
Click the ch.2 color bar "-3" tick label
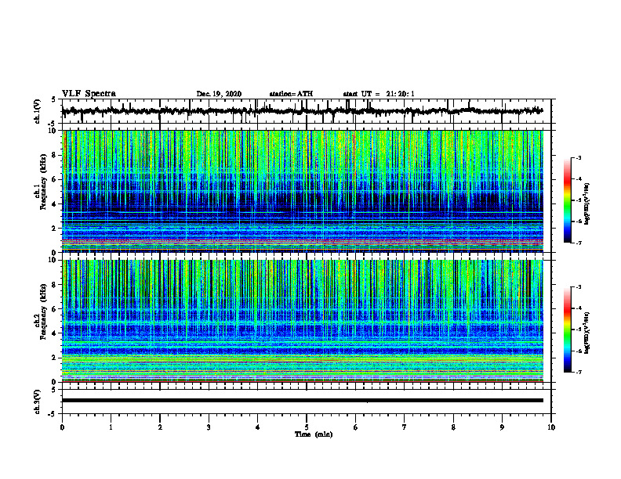[579, 287]
